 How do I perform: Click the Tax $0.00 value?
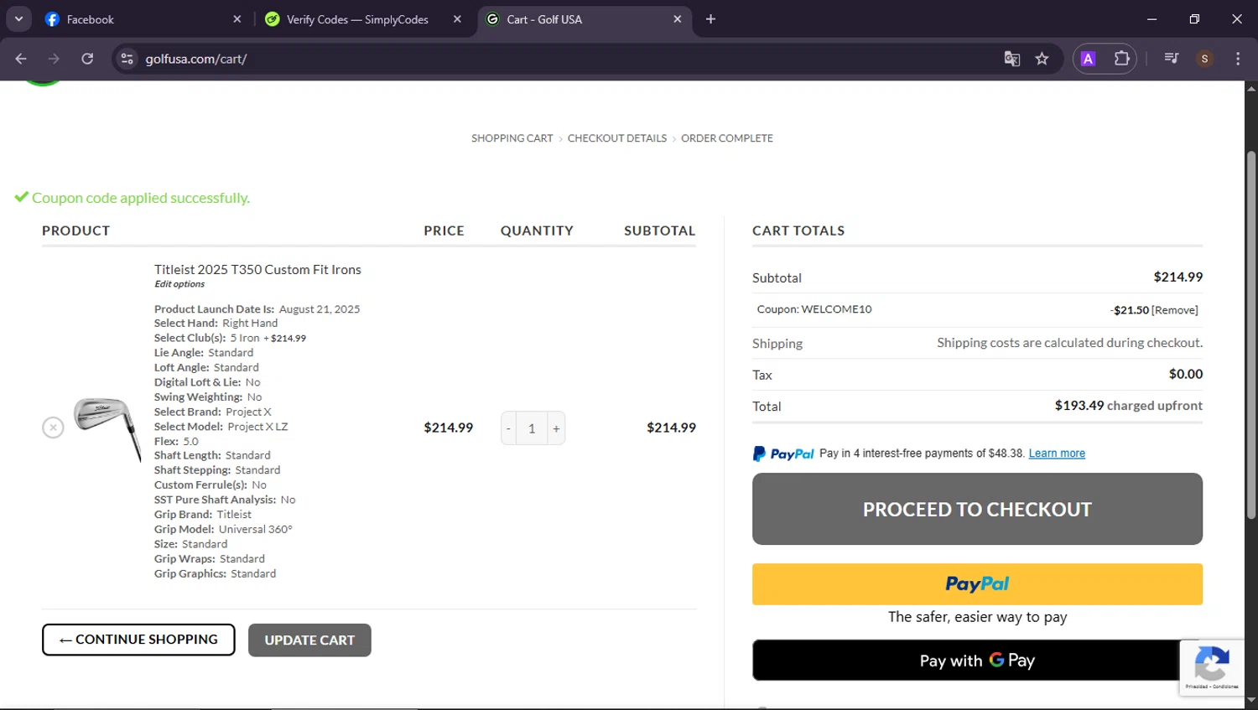(1186, 374)
